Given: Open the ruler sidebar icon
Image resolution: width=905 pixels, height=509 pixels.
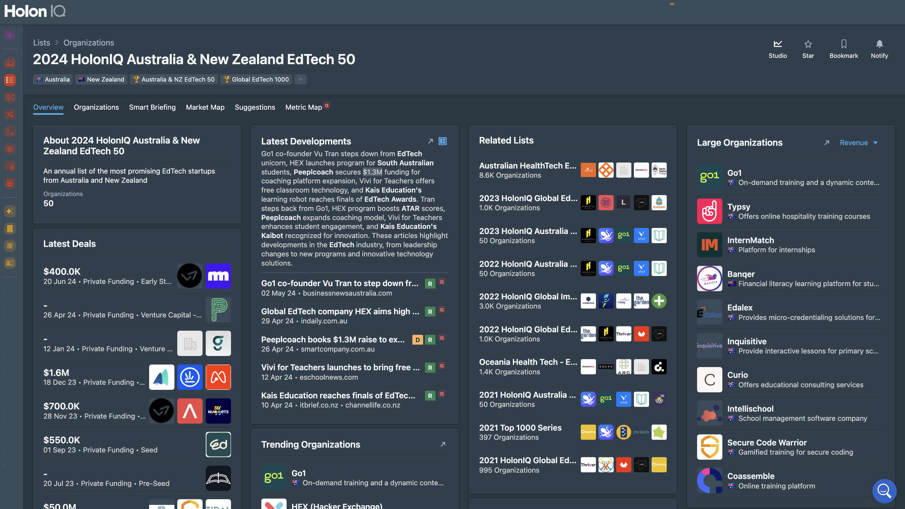Looking at the screenshot, I should 10,132.
